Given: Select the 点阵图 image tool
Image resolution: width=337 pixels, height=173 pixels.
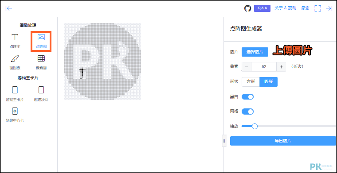Looking at the screenshot, I should point(41,42).
